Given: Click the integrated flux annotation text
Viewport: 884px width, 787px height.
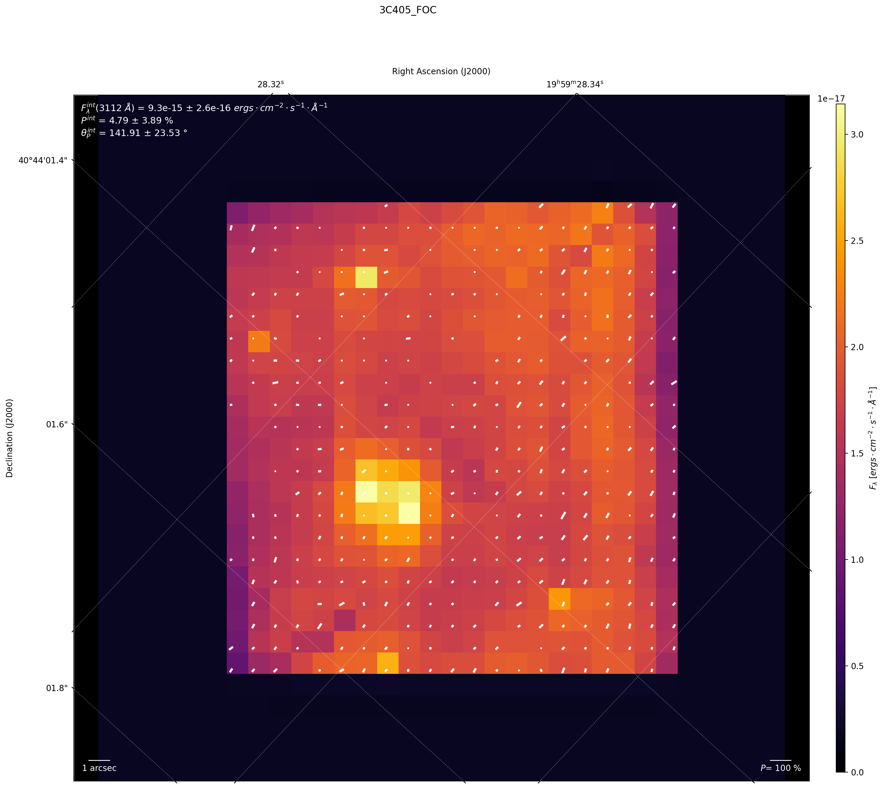Looking at the screenshot, I should coord(204,108).
